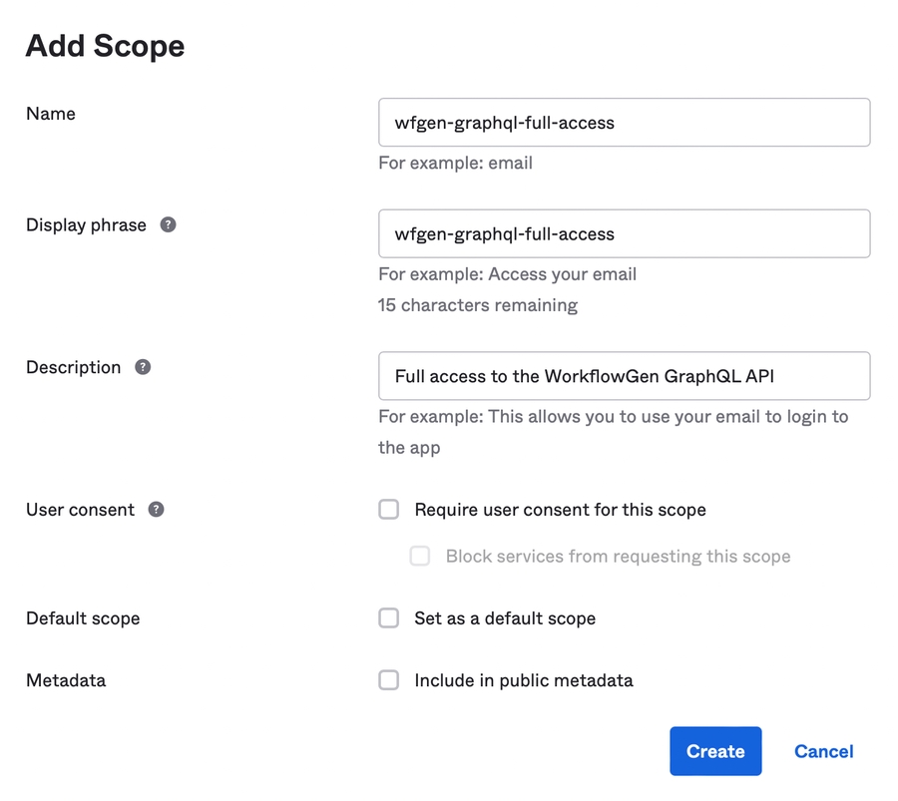The height and width of the screenshot is (801, 898).
Task: Click the "Metadata" field label
Action: coord(66,680)
